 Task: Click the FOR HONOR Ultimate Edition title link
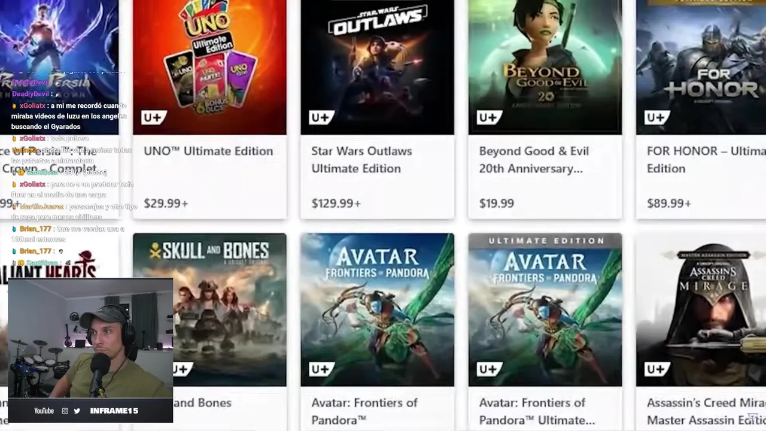tap(706, 160)
